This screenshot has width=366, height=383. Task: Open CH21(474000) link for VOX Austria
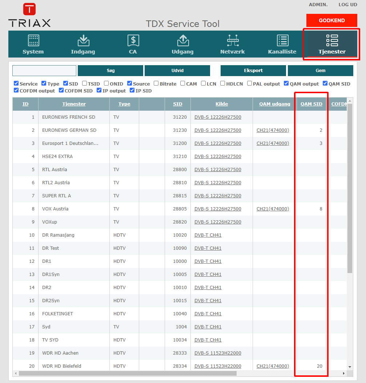273,209
